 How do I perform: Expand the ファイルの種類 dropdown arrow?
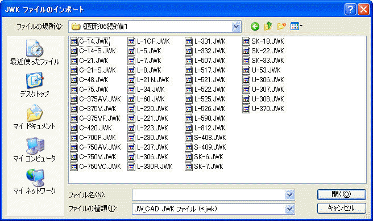coord(289,209)
